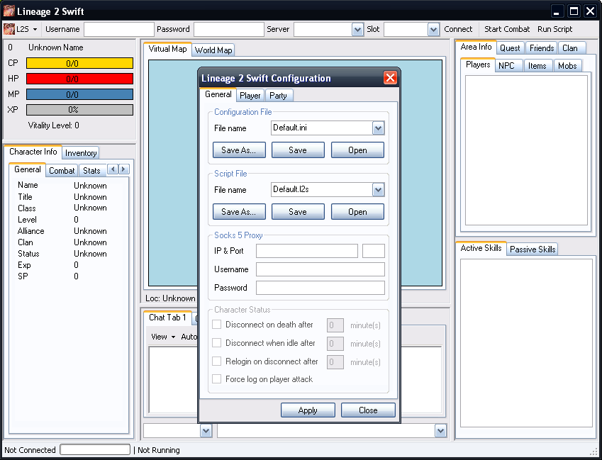
Task: Expand the Slot dropdown
Action: (433, 30)
